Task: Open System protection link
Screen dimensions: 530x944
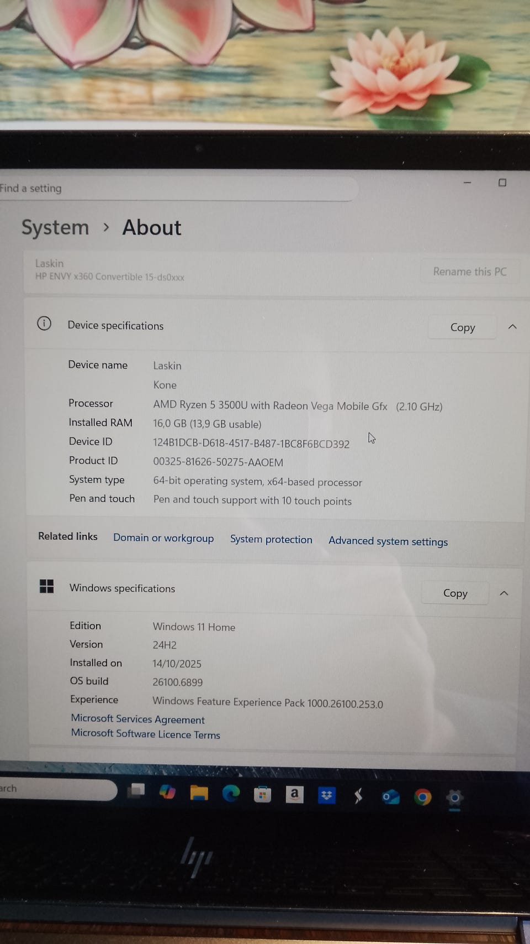Action: coord(271,539)
